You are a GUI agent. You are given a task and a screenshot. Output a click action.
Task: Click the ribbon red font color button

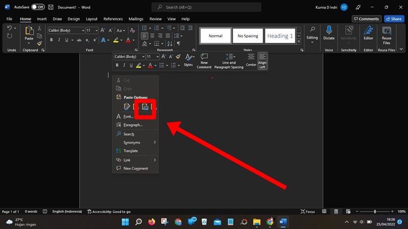point(128,40)
